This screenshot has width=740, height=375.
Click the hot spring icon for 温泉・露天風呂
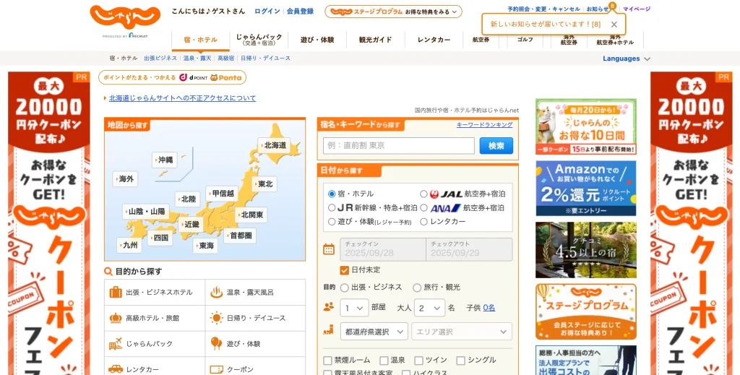(216, 293)
